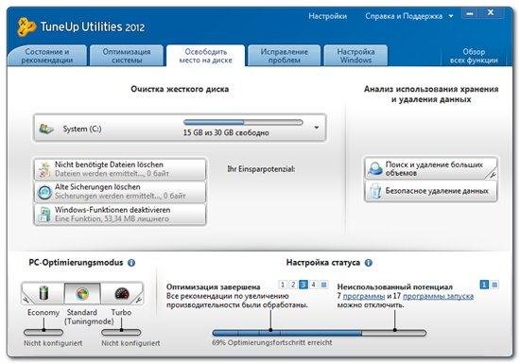Screen dimensions: 520x364
Task: Show all unused potential pages square button
Action: (494, 285)
